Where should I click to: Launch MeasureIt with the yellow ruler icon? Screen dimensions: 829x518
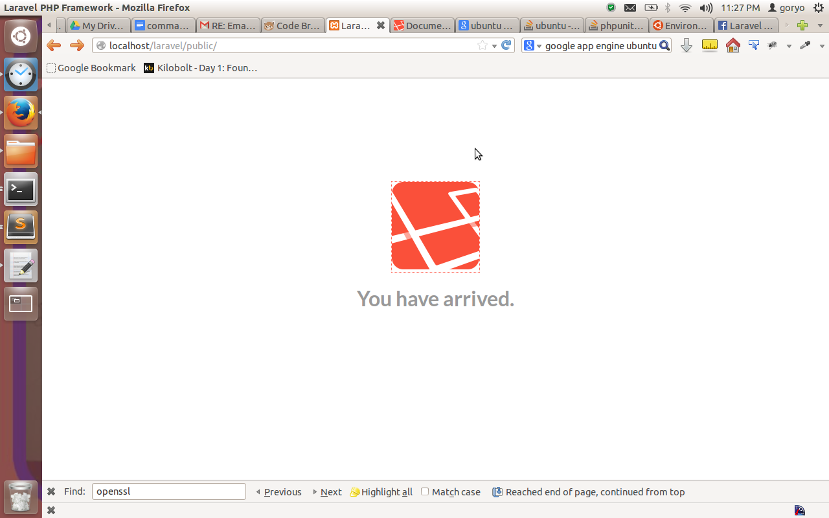(x=709, y=45)
